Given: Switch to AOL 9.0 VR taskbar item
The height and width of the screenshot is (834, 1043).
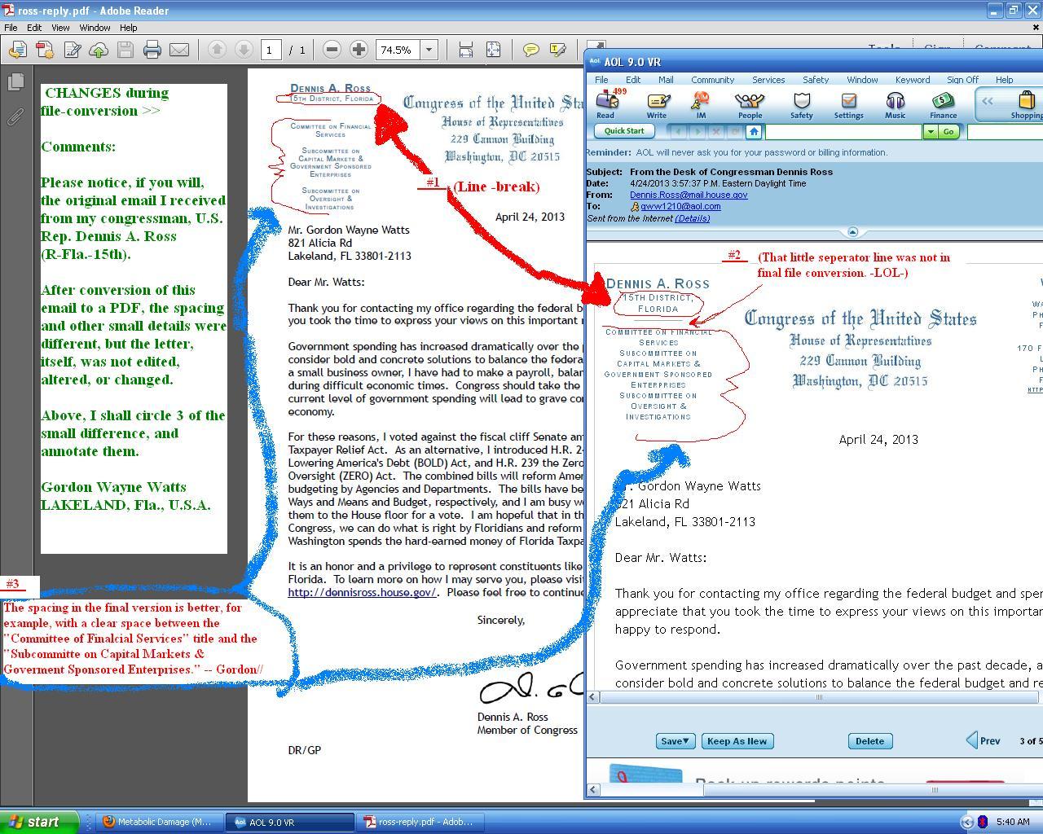Looking at the screenshot, I should tap(290, 822).
